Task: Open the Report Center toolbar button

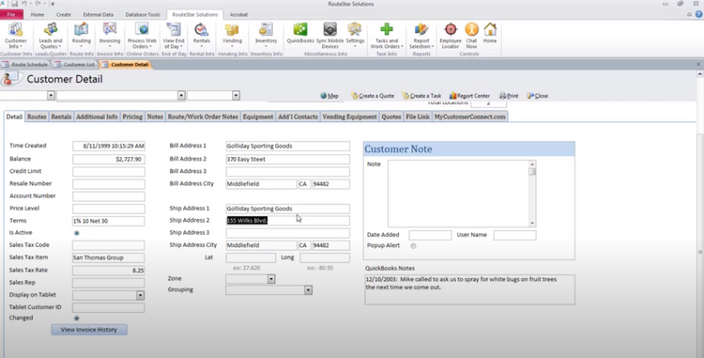Action: [469, 96]
